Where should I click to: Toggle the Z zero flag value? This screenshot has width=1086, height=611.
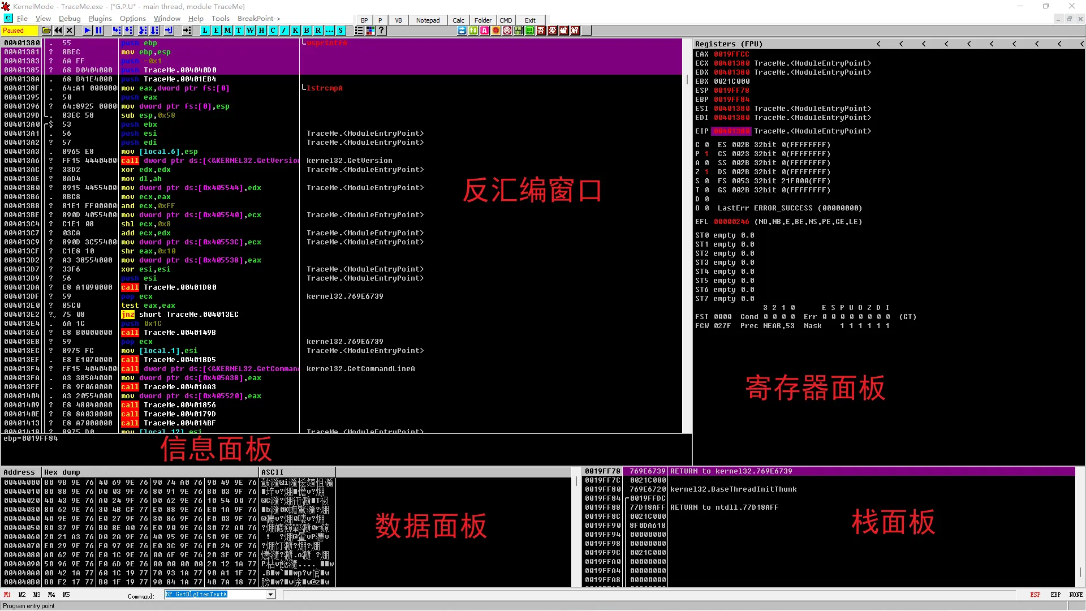pos(706,172)
